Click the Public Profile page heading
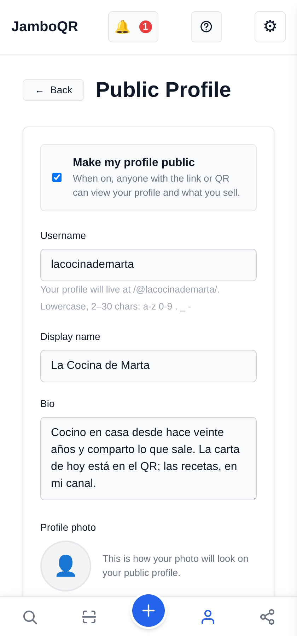The image size is (297, 636). pyautogui.click(x=163, y=90)
